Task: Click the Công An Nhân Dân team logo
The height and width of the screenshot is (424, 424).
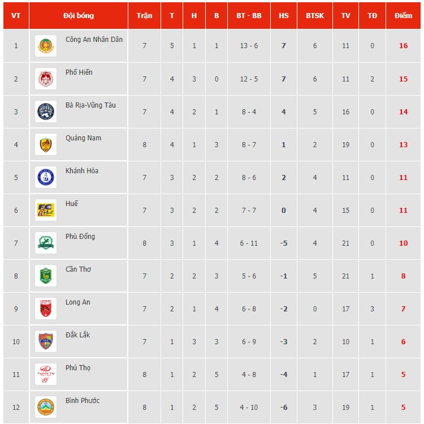Action: (x=45, y=46)
